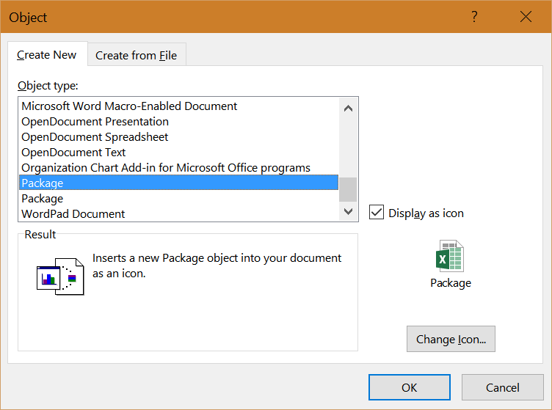Select the Create New tab
The width and height of the screenshot is (552, 410).
coord(47,55)
